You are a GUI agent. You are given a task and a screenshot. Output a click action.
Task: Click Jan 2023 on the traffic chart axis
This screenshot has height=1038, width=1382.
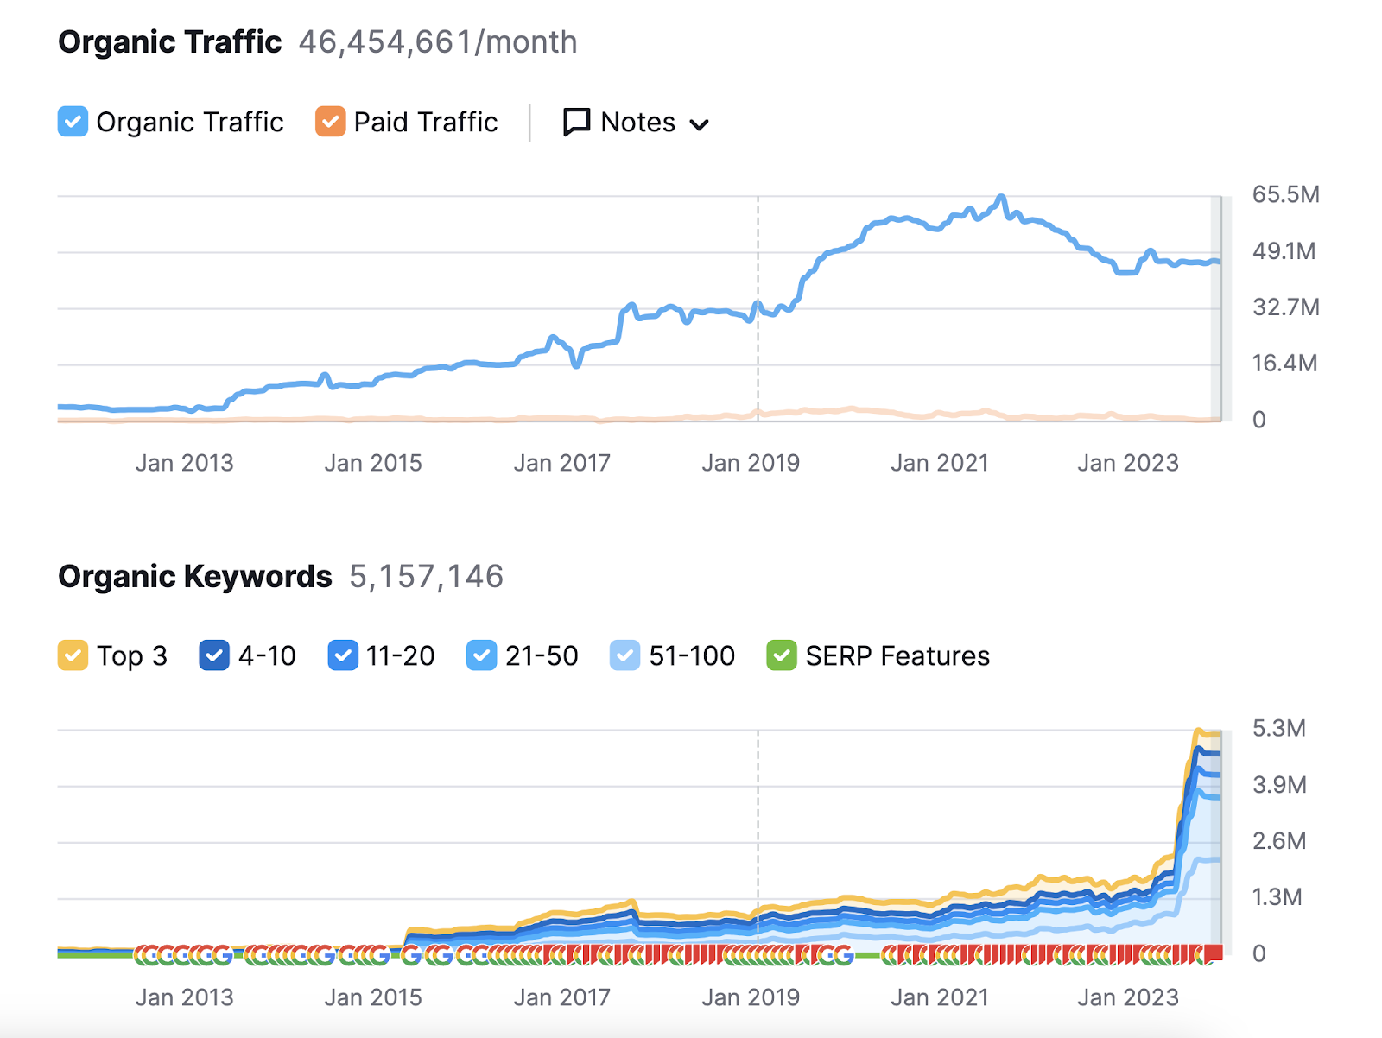(x=1128, y=463)
